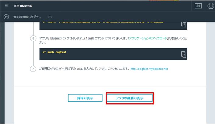
Task: Click the アプリの概要の表示 button
Action: pyautogui.click(x=130, y=98)
